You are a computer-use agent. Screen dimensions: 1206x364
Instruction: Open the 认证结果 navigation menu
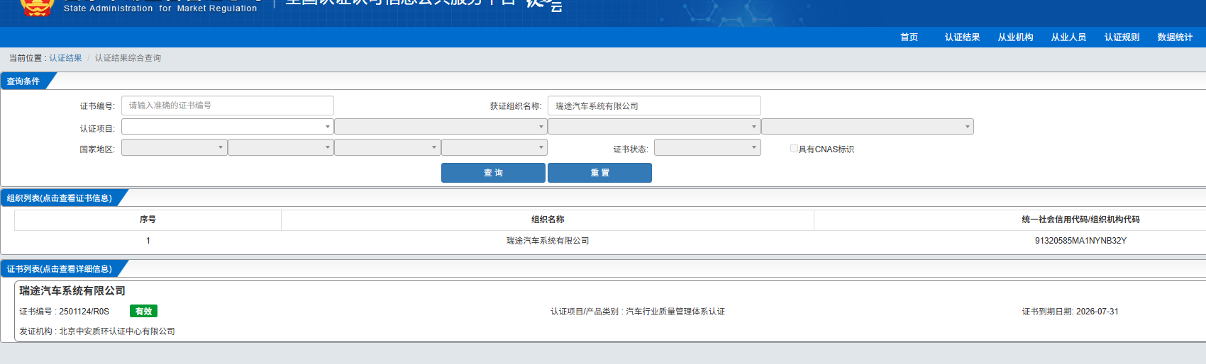point(962,38)
